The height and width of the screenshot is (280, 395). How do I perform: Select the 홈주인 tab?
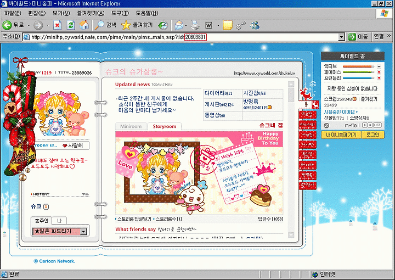(x=41, y=221)
